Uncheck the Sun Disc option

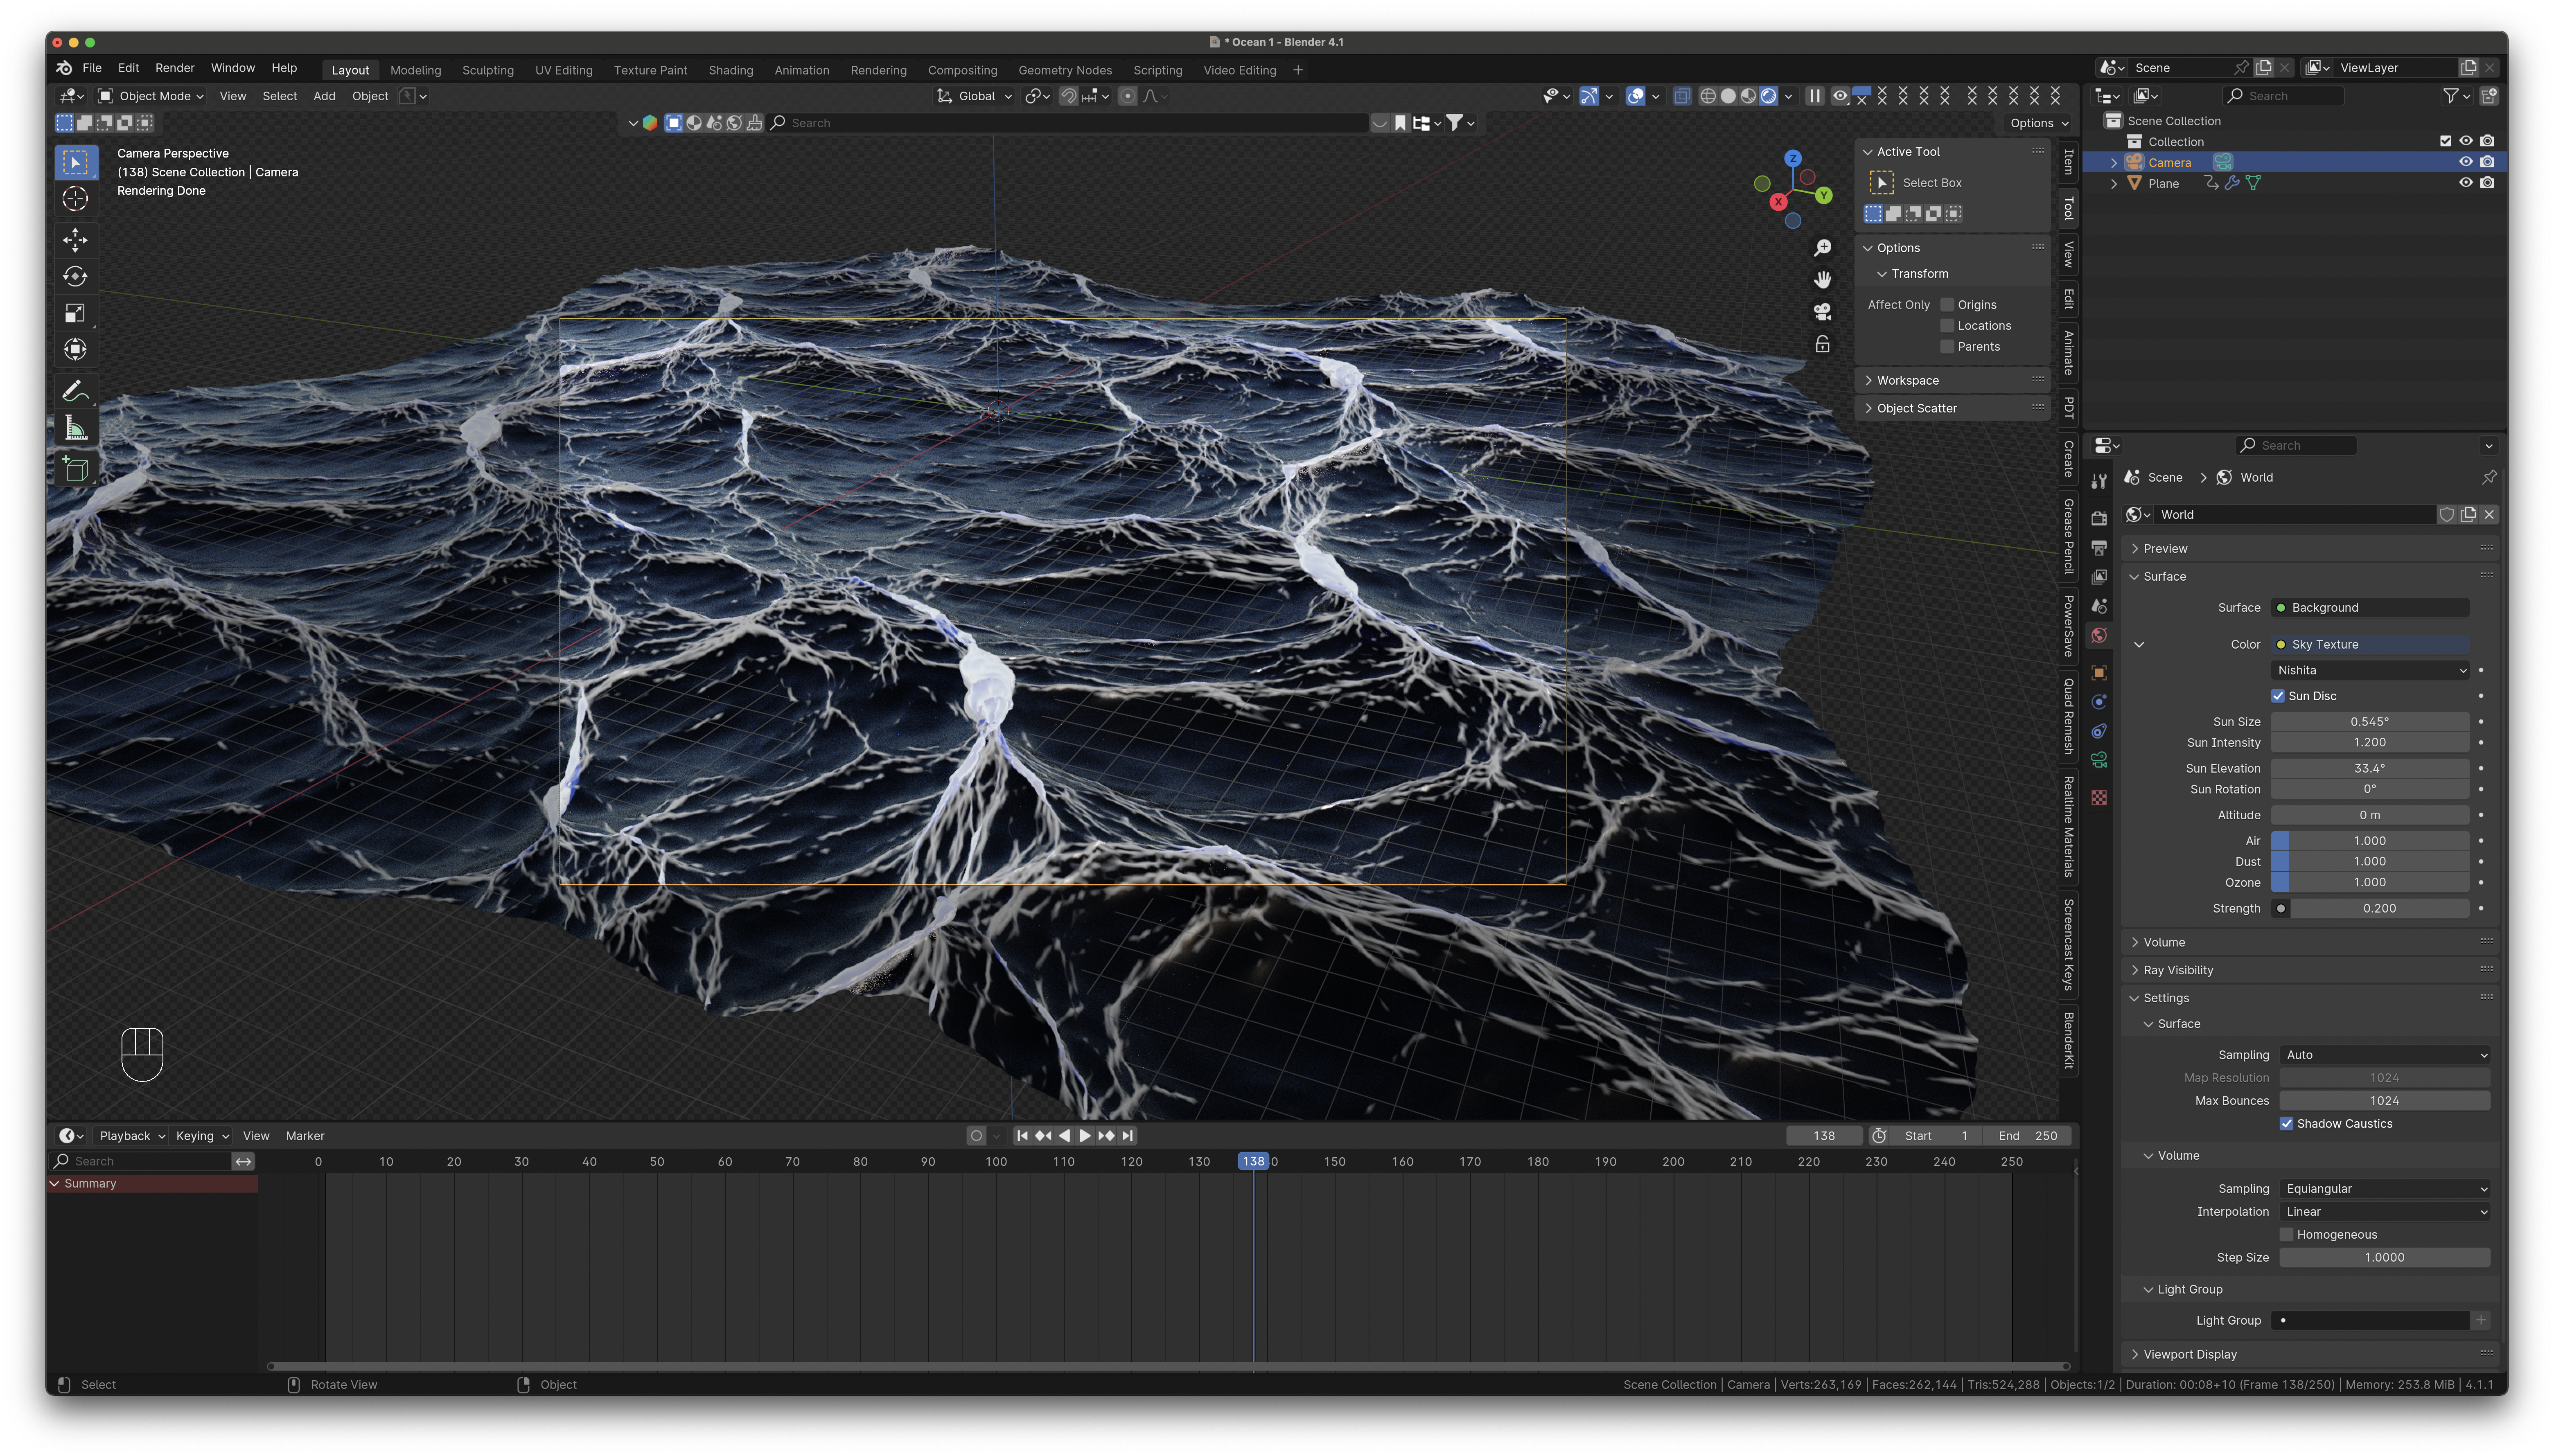[2278, 696]
